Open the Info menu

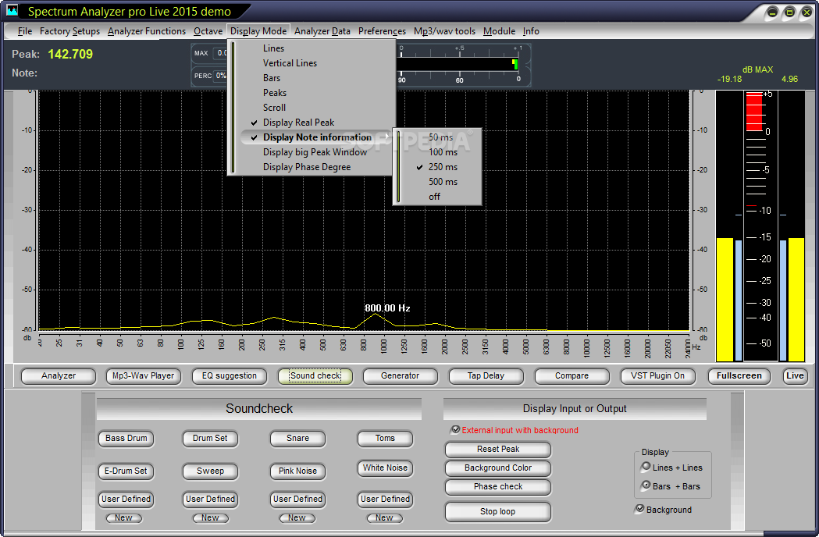coord(531,30)
